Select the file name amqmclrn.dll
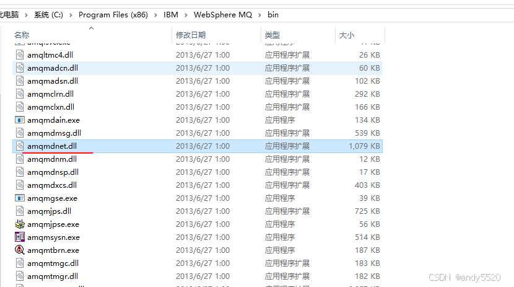The image size is (514, 287). (x=51, y=94)
